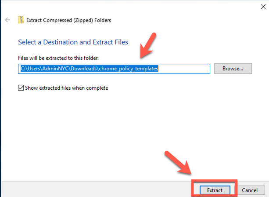Click the 'Show extracted files when complete' label text

click(x=67, y=88)
